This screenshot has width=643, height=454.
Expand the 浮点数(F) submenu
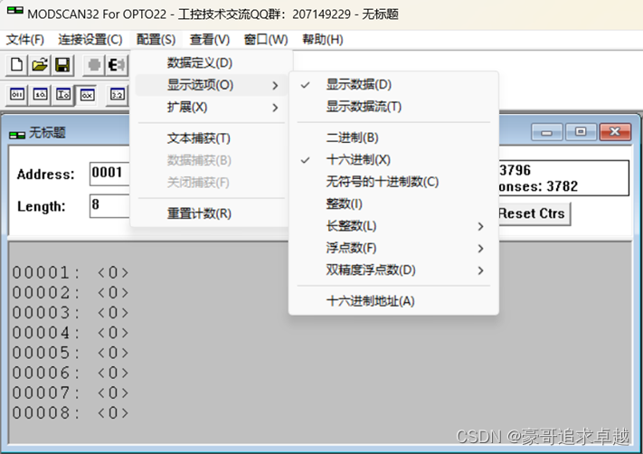393,248
